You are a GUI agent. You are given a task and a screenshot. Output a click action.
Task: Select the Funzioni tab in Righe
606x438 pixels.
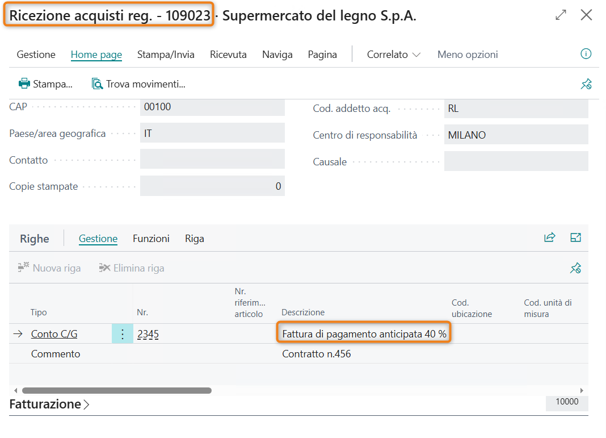(x=151, y=239)
